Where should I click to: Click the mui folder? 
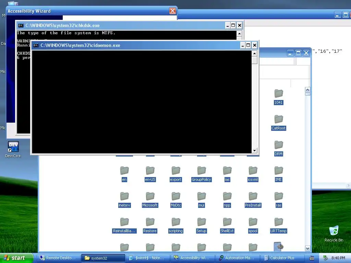(x=201, y=200)
